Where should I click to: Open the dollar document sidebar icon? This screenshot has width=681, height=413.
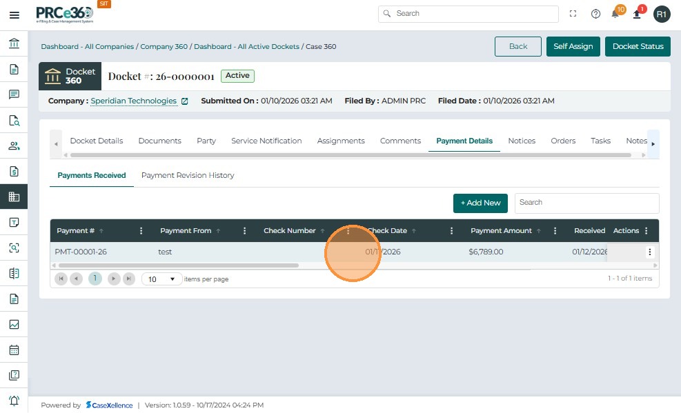[x=14, y=172]
